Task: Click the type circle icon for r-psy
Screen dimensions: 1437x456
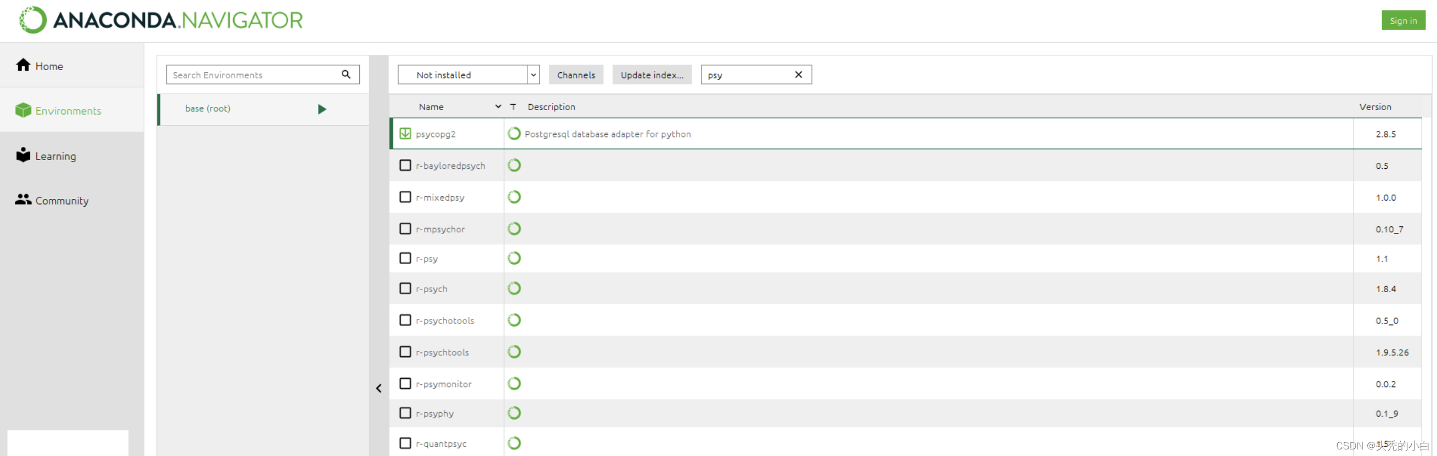Action: point(514,259)
